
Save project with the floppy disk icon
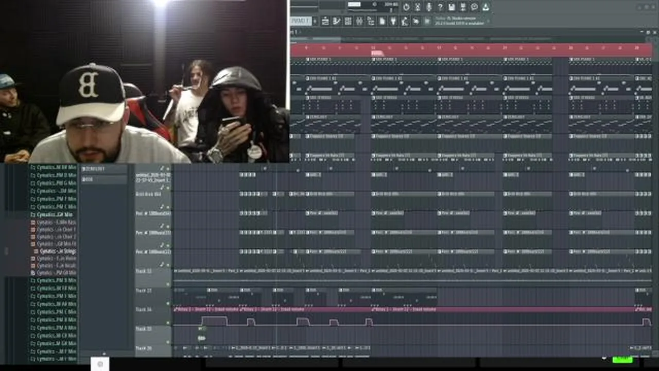[452, 7]
